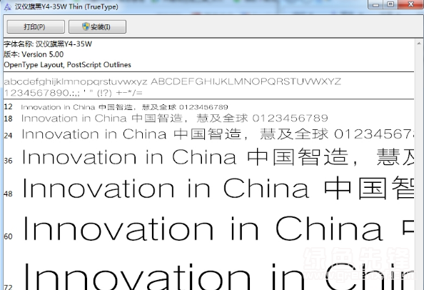Click the 1234567890 digits and symbols line

73,93
